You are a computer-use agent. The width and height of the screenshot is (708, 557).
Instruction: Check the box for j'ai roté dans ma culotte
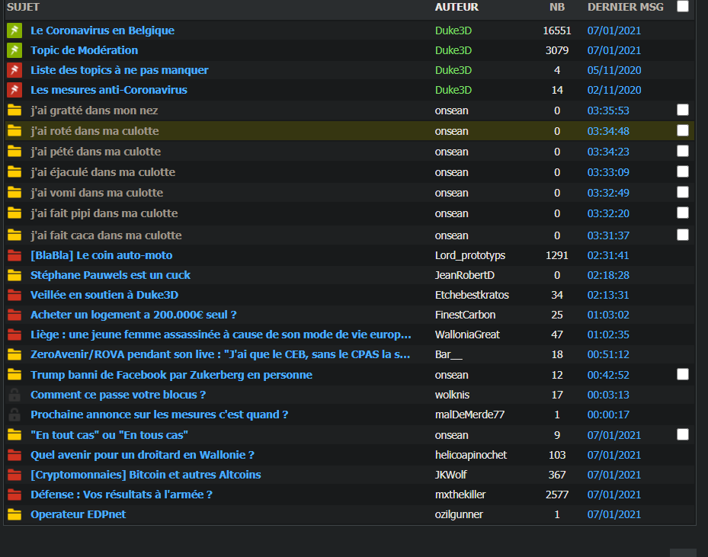click(683, 130)
